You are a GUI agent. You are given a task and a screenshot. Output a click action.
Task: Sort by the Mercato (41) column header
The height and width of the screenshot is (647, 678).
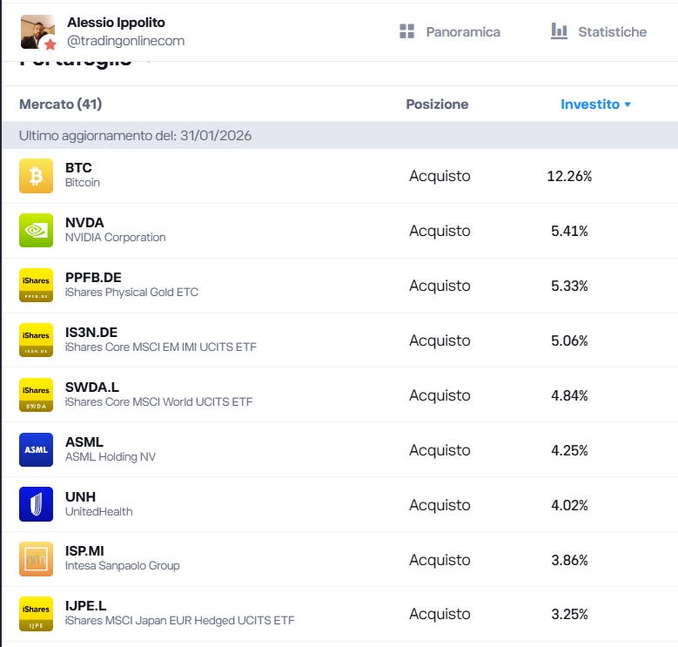click(x=61, y=104)
